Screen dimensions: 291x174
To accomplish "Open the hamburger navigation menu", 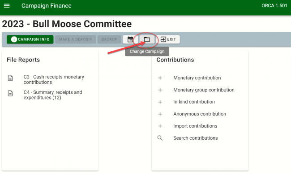I will 7,6.
